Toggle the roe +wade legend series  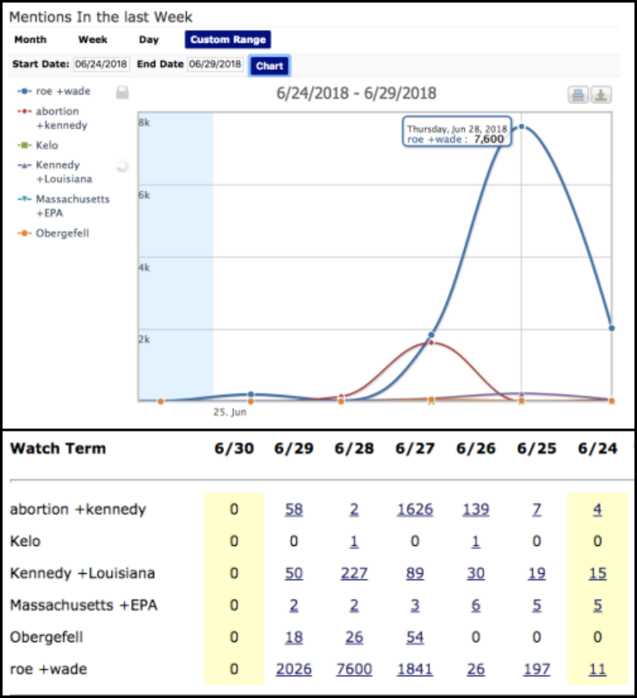pos(63,91)
